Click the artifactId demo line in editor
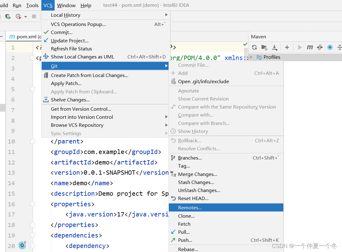Image resolution: width=342 pixels, height=252 pixels. click(x=104, y=162)
